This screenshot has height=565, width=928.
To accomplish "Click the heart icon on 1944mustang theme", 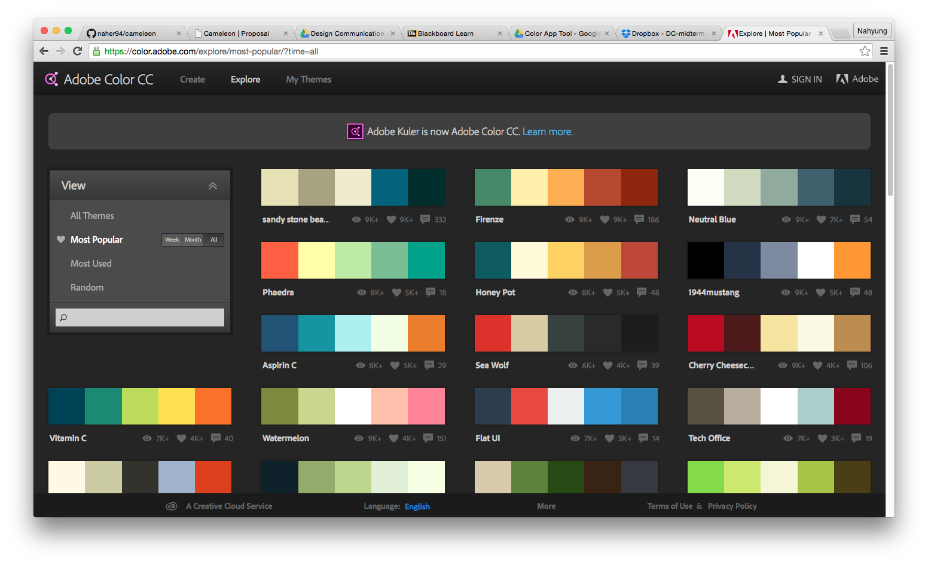I will (x=820, y=292).
